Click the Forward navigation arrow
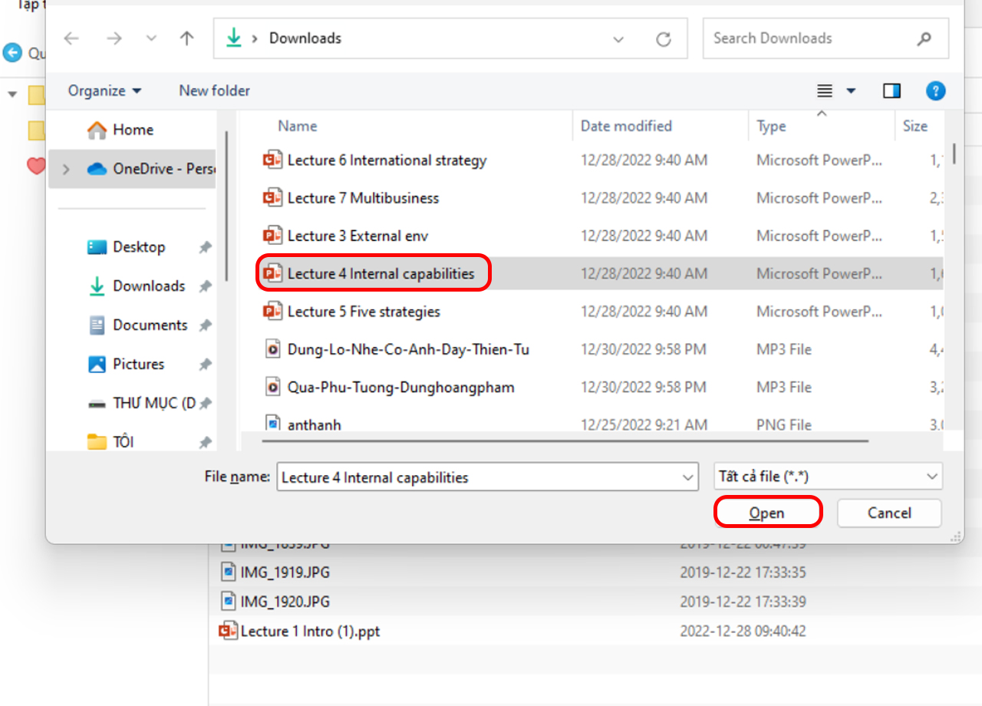The image size is (982, 706). pos(114,38)
